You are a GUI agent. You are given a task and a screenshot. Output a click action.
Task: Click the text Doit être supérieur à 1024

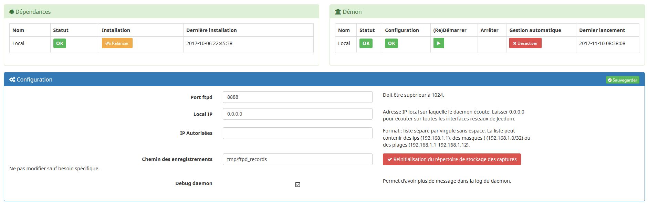pyautogui.click(x=414, y=95)
